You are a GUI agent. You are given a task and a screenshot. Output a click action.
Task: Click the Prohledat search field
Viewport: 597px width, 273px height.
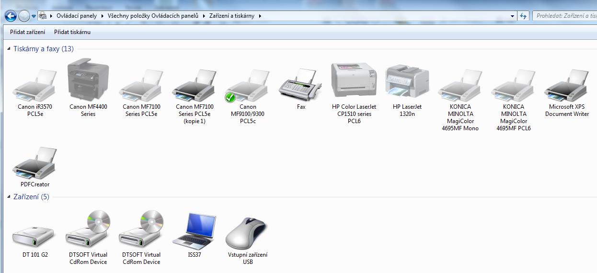pyautogui.click(x=564, y=16)
